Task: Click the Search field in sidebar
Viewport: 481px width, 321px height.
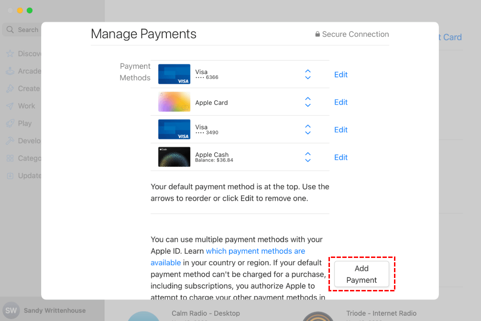Action: point(22,30)
